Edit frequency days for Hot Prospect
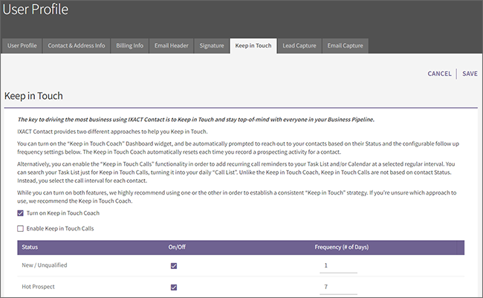483x298 pixels. [x=338, y=288]
